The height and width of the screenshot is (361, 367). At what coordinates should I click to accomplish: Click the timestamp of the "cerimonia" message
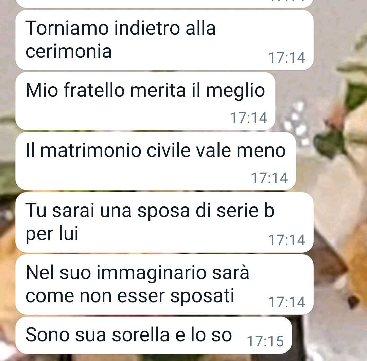tap(287, 58)
